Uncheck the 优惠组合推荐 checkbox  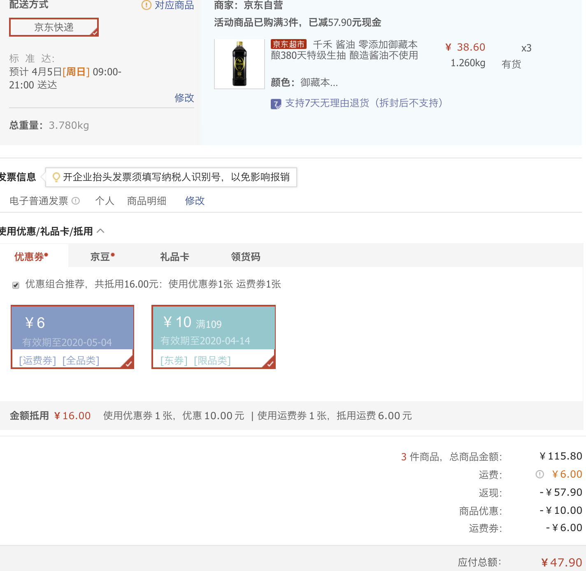16,285
